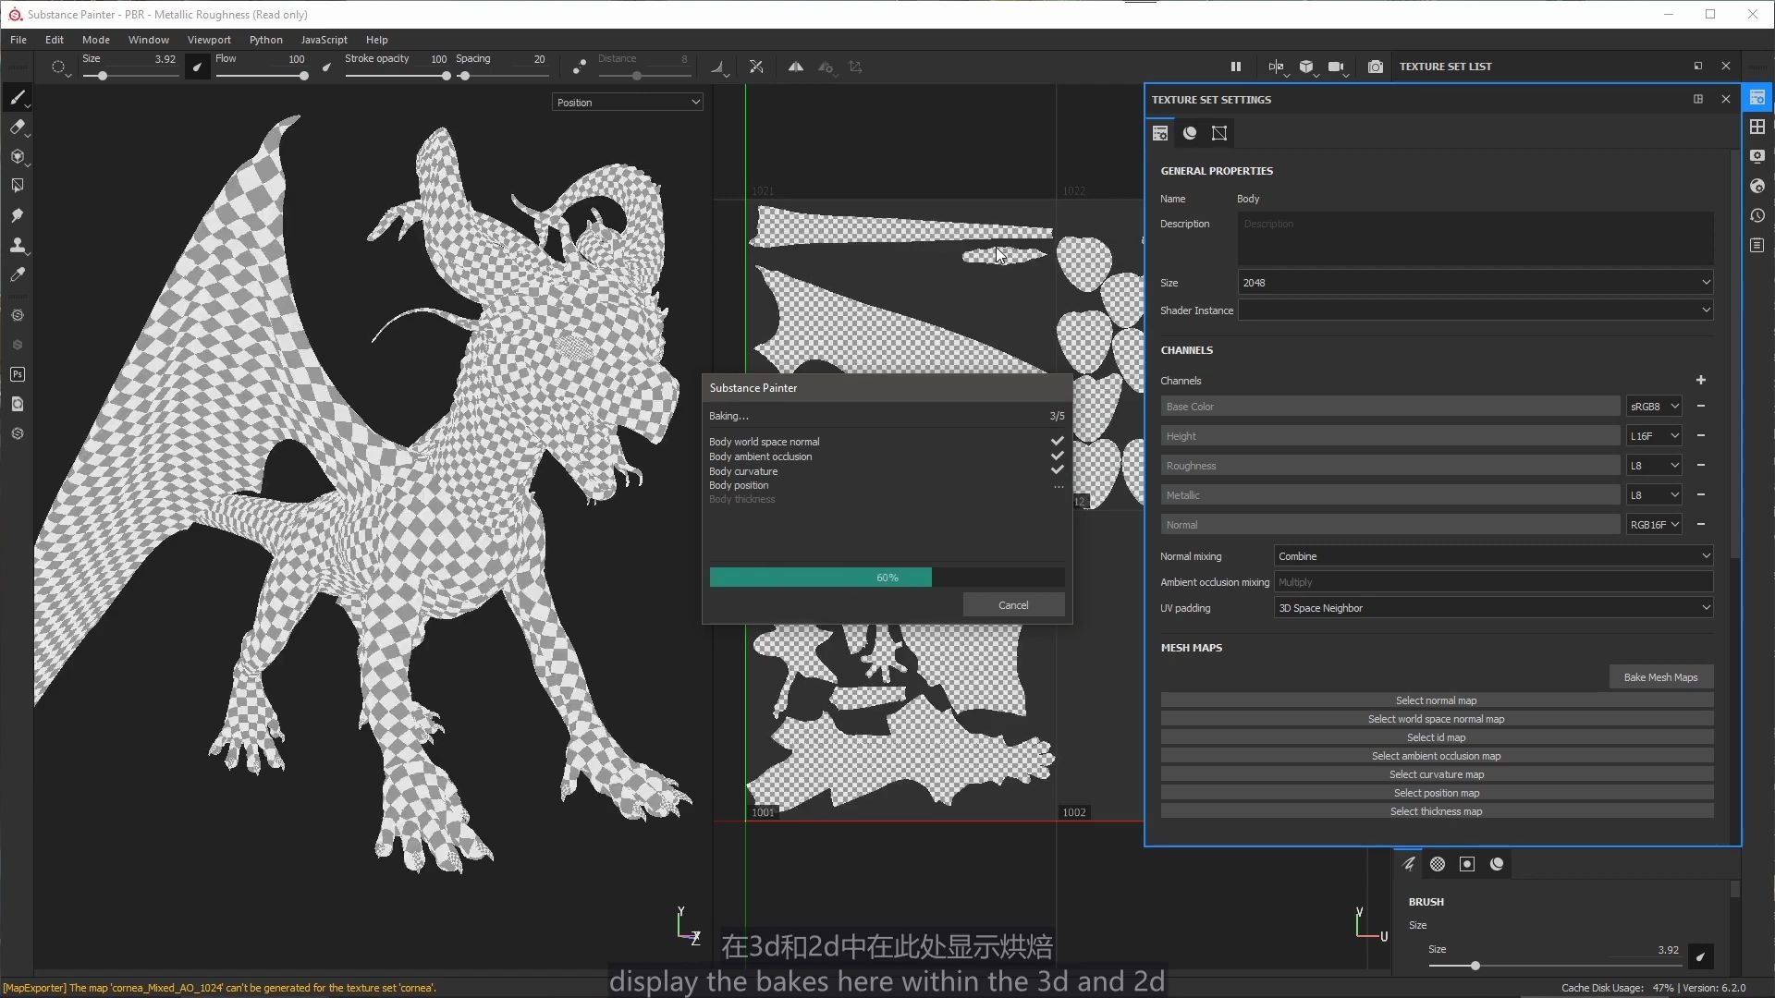Select the Eraser tool
Viewport: 1775px width, 998px height.
[18, 128]
